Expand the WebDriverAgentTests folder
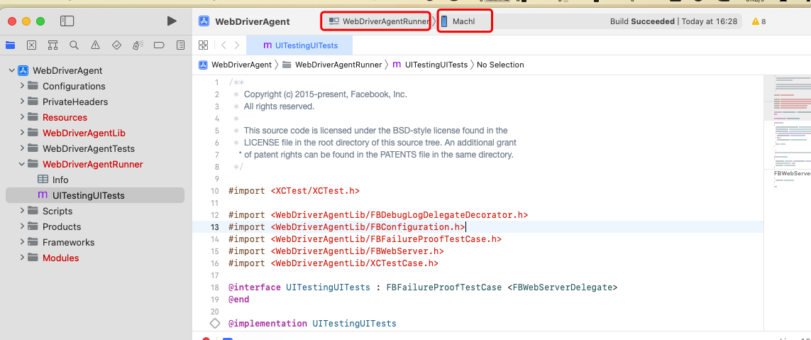This screenshot has width=811, height=340. [22, 148]
